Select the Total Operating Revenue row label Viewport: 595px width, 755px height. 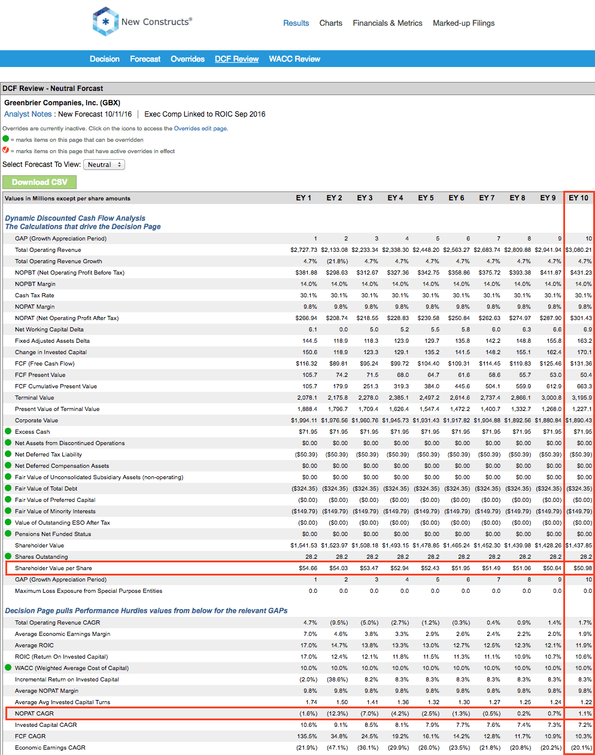point(48,250)
